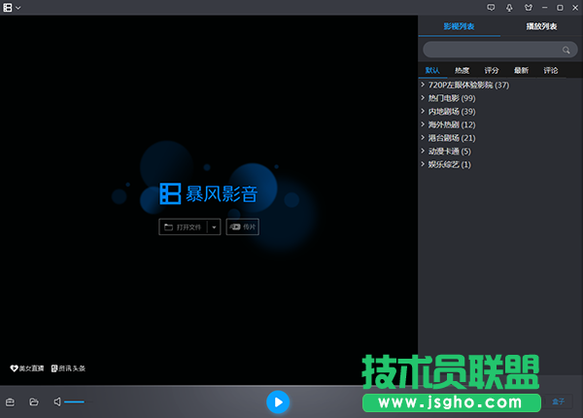Expand the 海外热剧 (12) category
The height and width of the screenshot is (418, 583).
(x=452, y=124)
